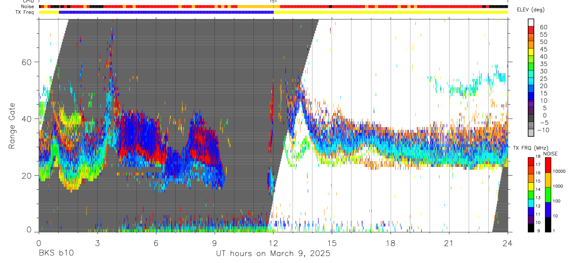Click the white top segment of ELEV colorbar
The width and height of the screenshot is (571, 263).
click(531, 23)
